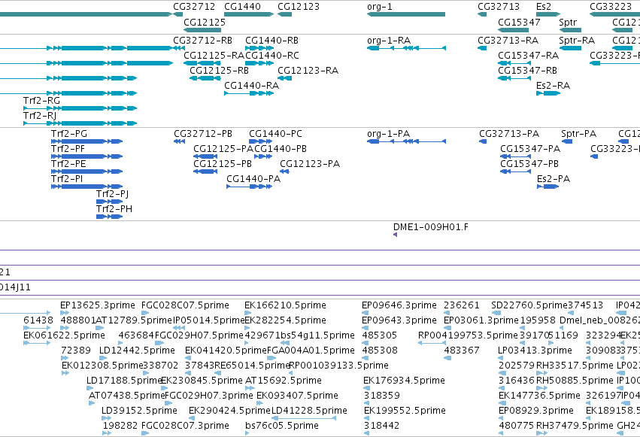Click protein label Trf2-PI
This screenshot has height=437, width=640.
(67, 179)
